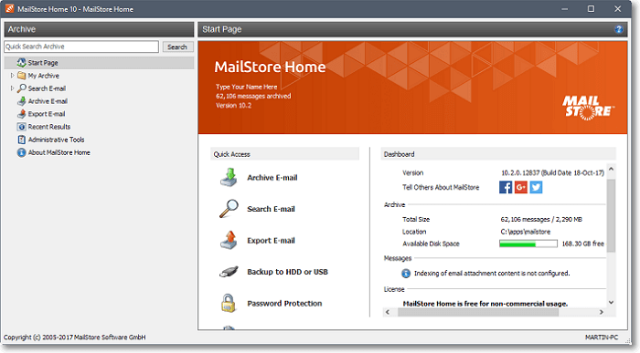Open Recent Results in the tree
The height and width of the screenshot is (353, 640).
49,127
